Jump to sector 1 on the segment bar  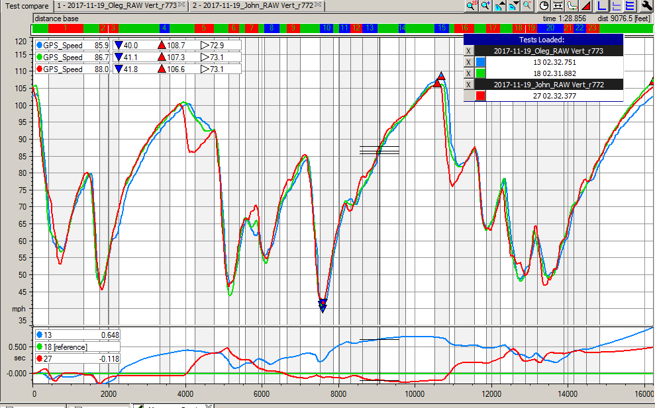66,28
